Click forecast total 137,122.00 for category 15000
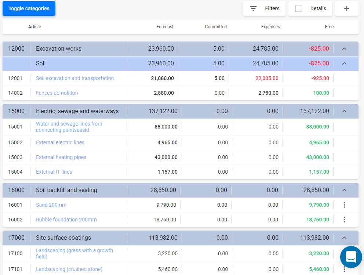The height and width of the screenshot is (275, 364). point(163,111)
